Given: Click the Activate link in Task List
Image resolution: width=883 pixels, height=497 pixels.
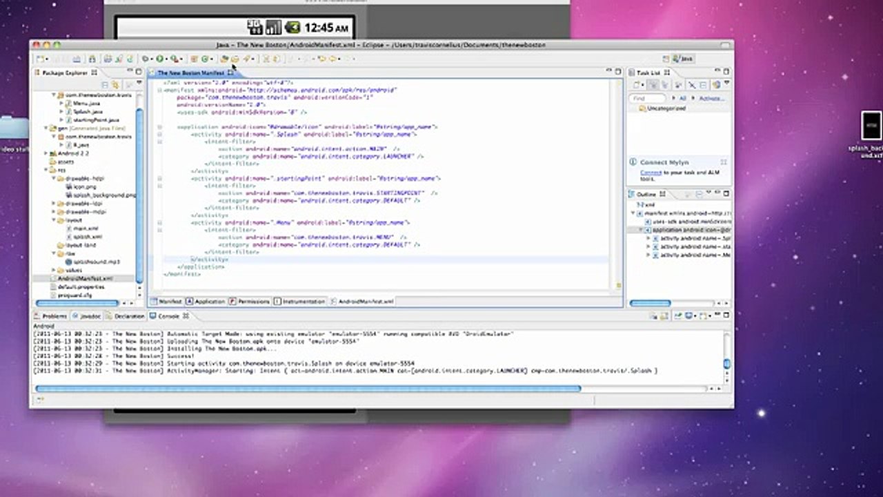Looking at the screenshot, I should coord(711,99).
